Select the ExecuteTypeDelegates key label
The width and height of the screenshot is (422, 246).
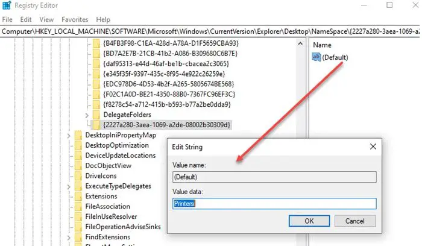(118, 186)
